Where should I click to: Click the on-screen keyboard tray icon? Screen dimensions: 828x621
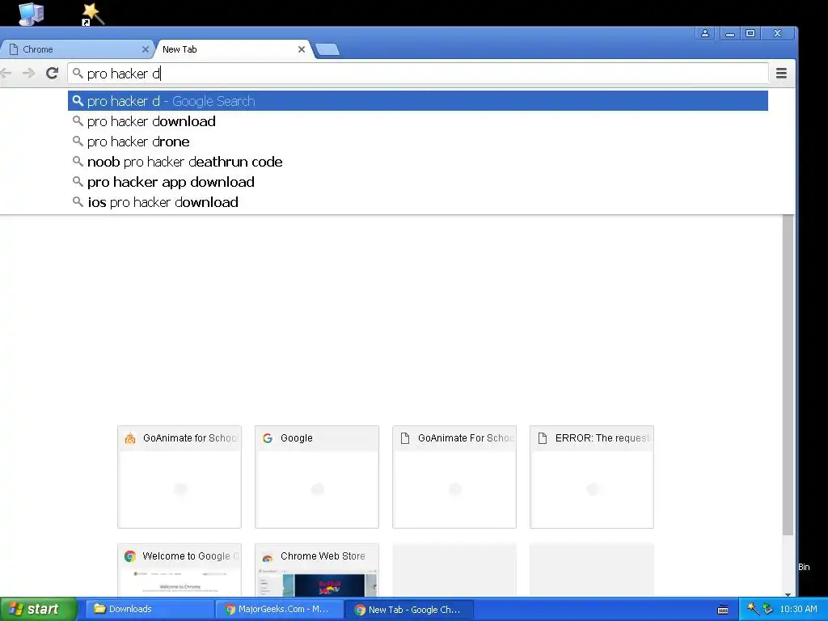coord(723,610)
